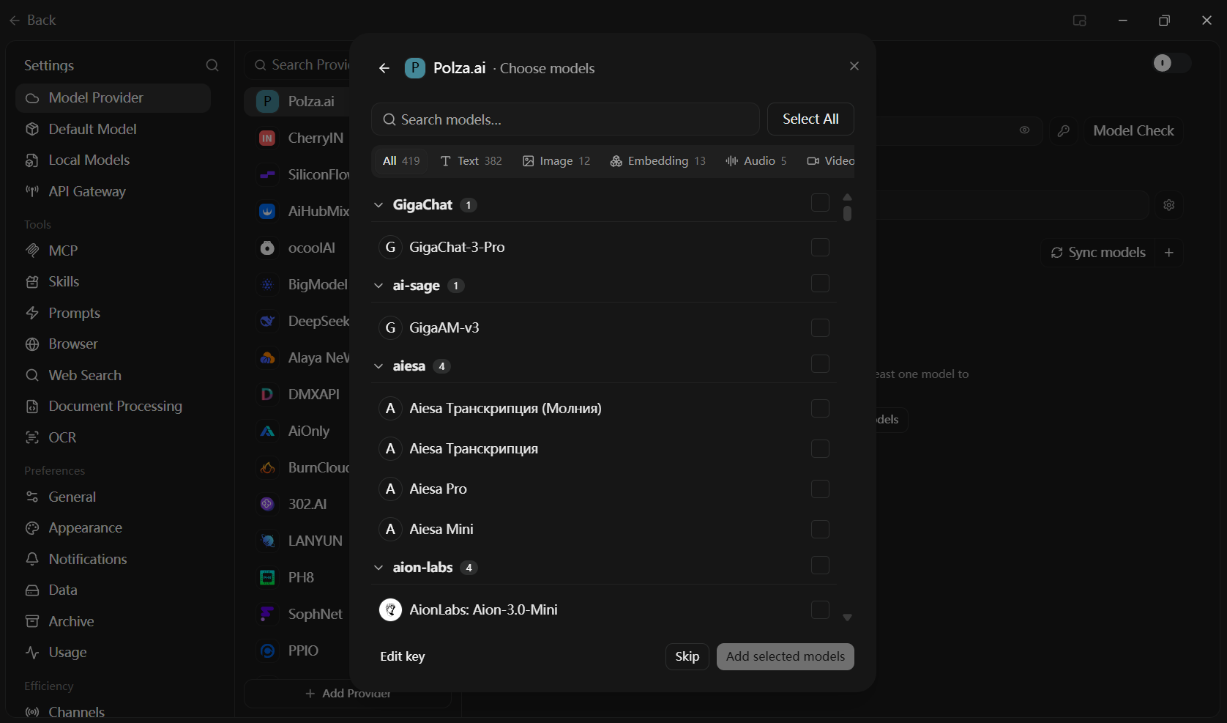The height and width of the screenshot is (723, 1227).
Task: Select the PH8 provider icon
Action: pyautogui.click(x=267, y=578)
